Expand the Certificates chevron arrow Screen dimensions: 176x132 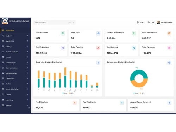click(27, 78)
